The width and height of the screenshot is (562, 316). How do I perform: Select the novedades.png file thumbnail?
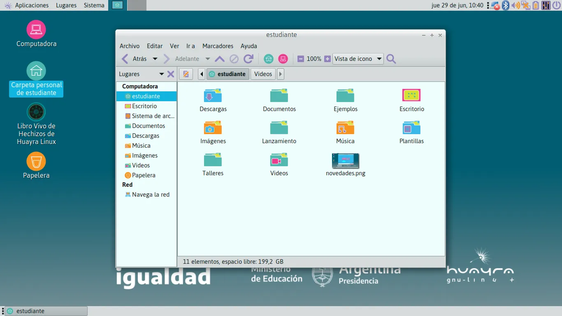click(346, 161)
